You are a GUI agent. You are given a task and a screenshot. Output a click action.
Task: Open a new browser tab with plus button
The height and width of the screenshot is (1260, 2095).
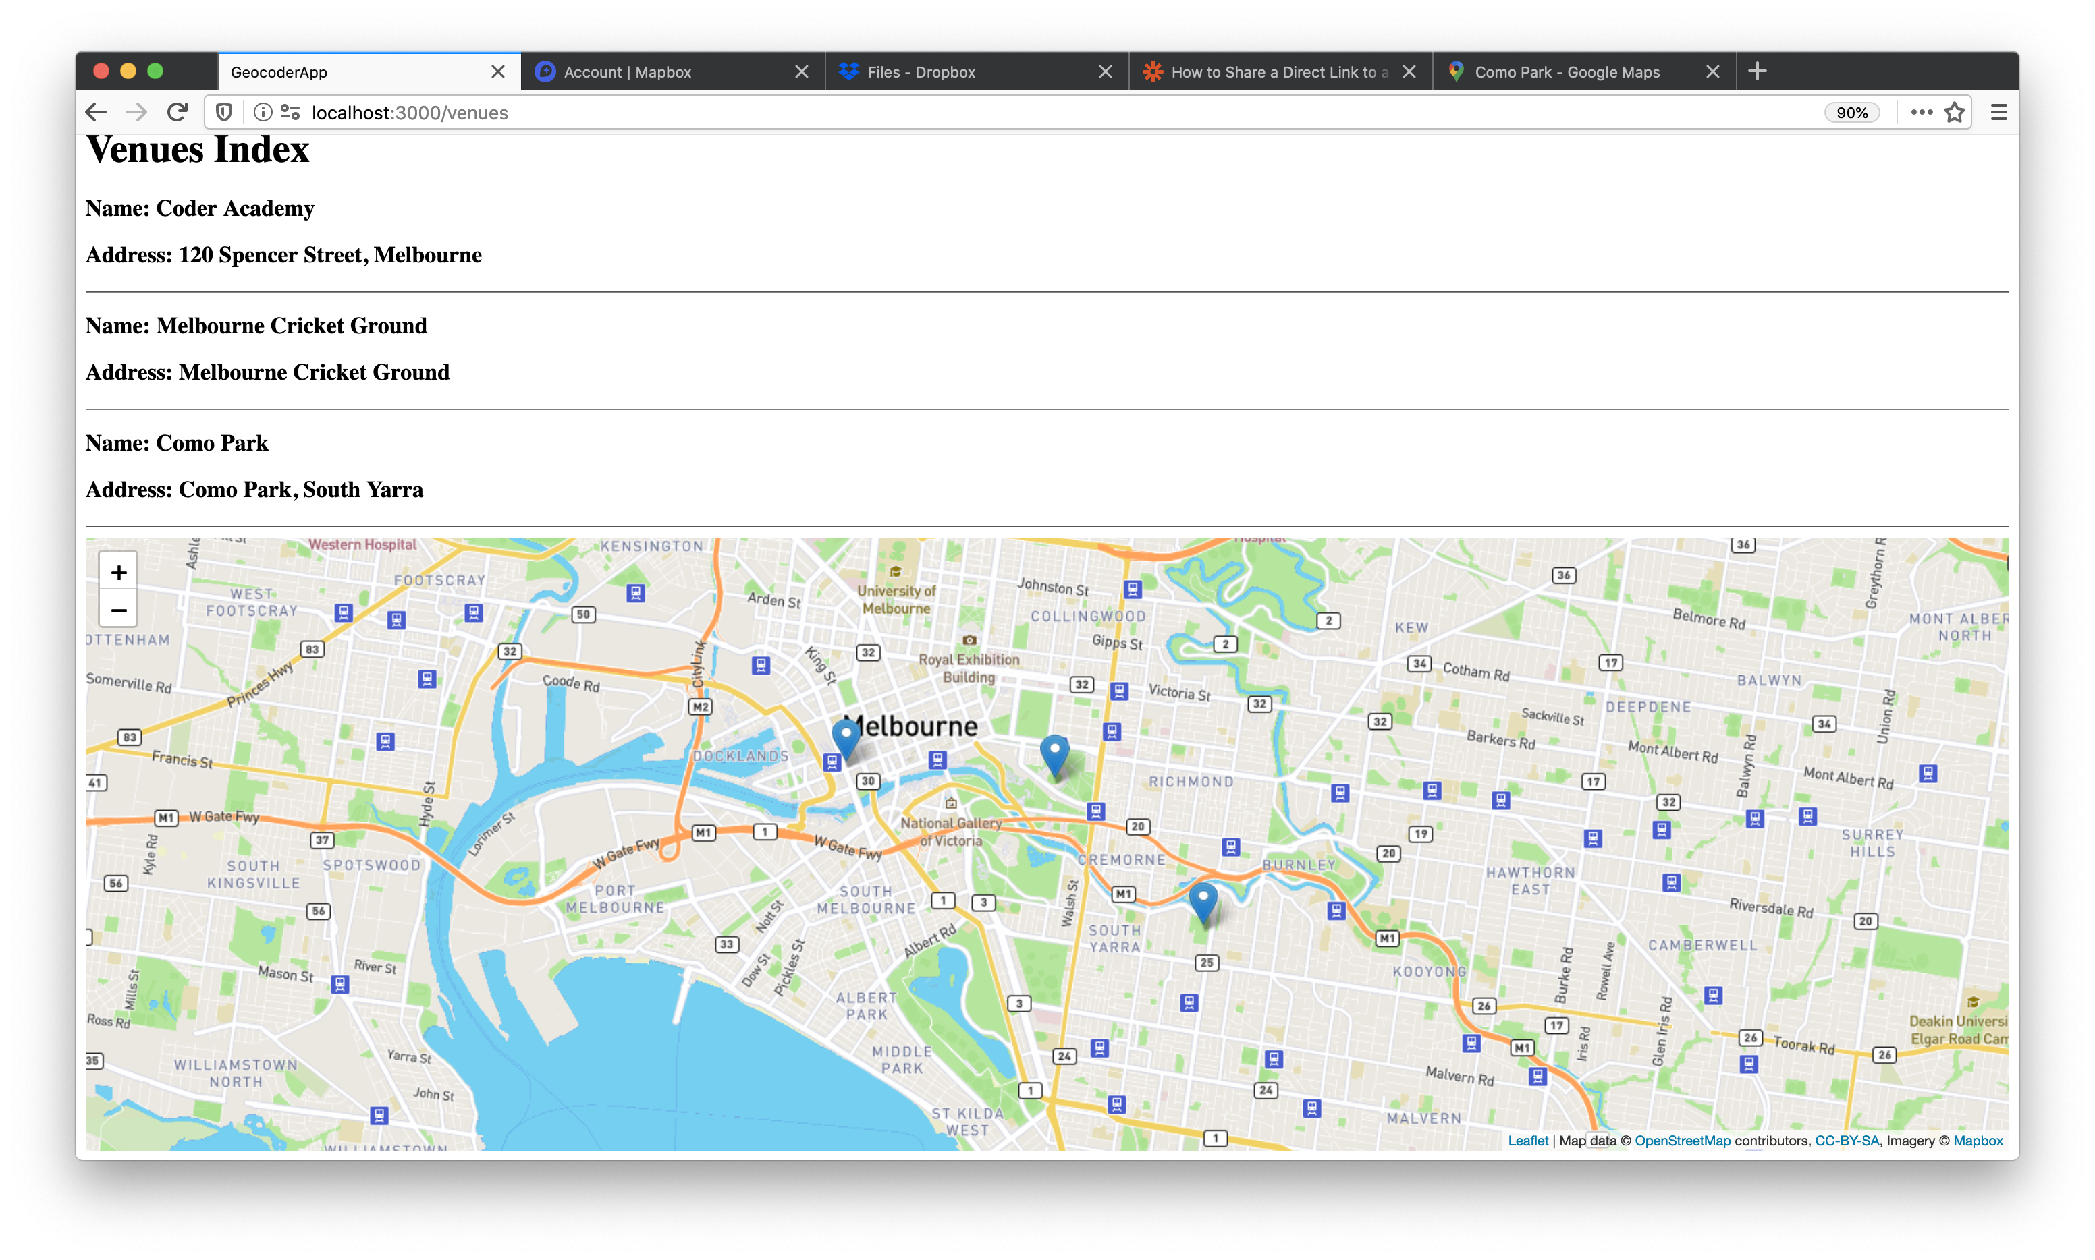point(1758,71)
